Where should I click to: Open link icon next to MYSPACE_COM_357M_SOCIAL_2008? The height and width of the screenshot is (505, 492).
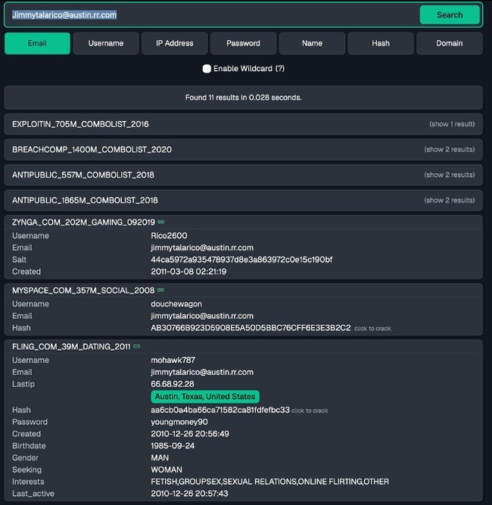pyautogui.click(x=160, y=290)
